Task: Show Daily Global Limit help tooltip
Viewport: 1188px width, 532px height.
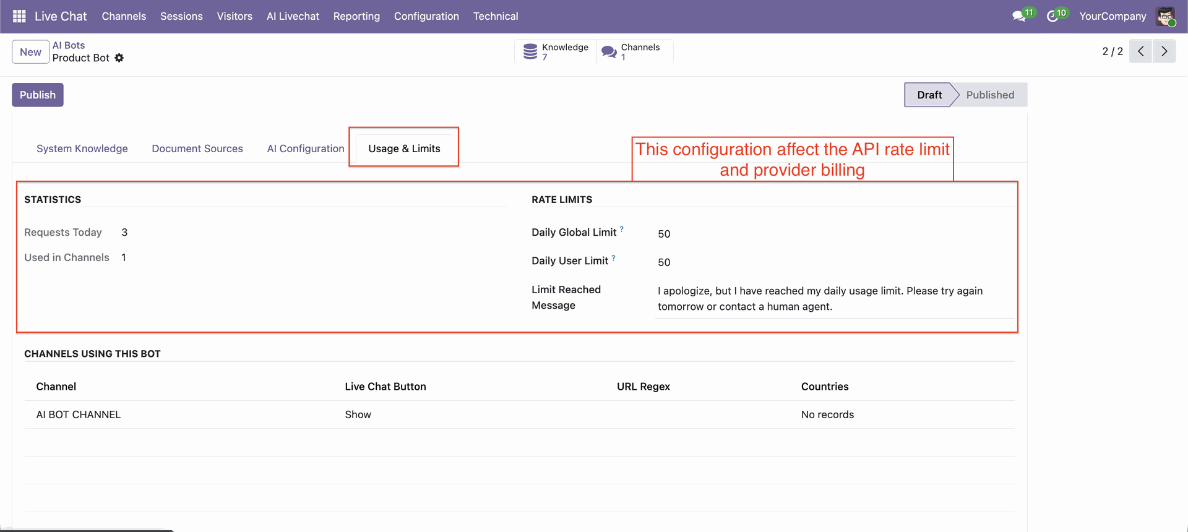Action: pos(622,229)
